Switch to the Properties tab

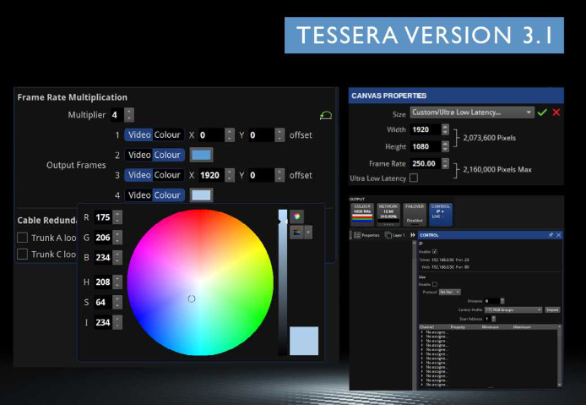pos(367,235)
